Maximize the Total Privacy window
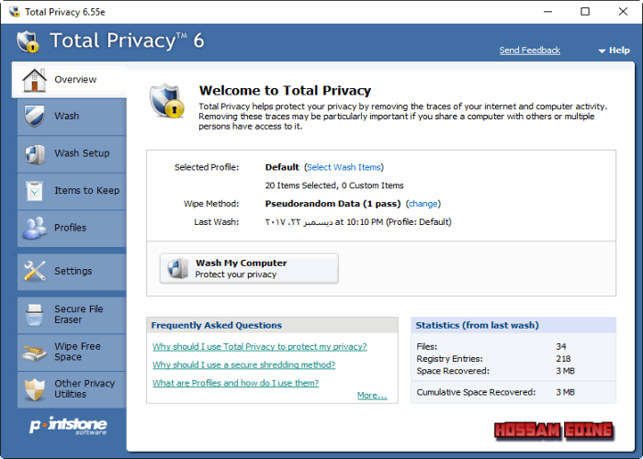643x459 pixels. coord(585,11)
